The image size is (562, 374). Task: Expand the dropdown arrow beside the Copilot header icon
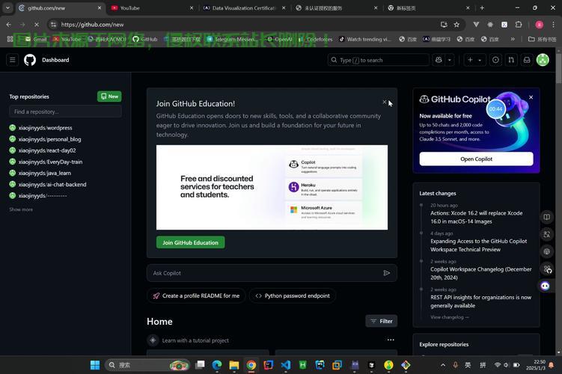click(x=450, y=60)
